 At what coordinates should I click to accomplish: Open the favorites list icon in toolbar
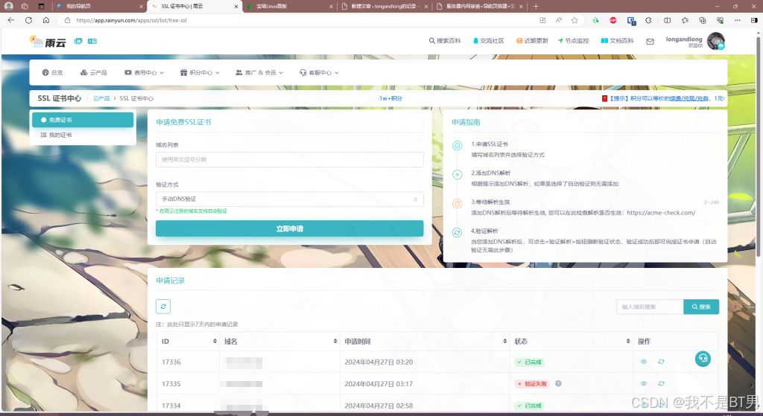coord(685,20)
